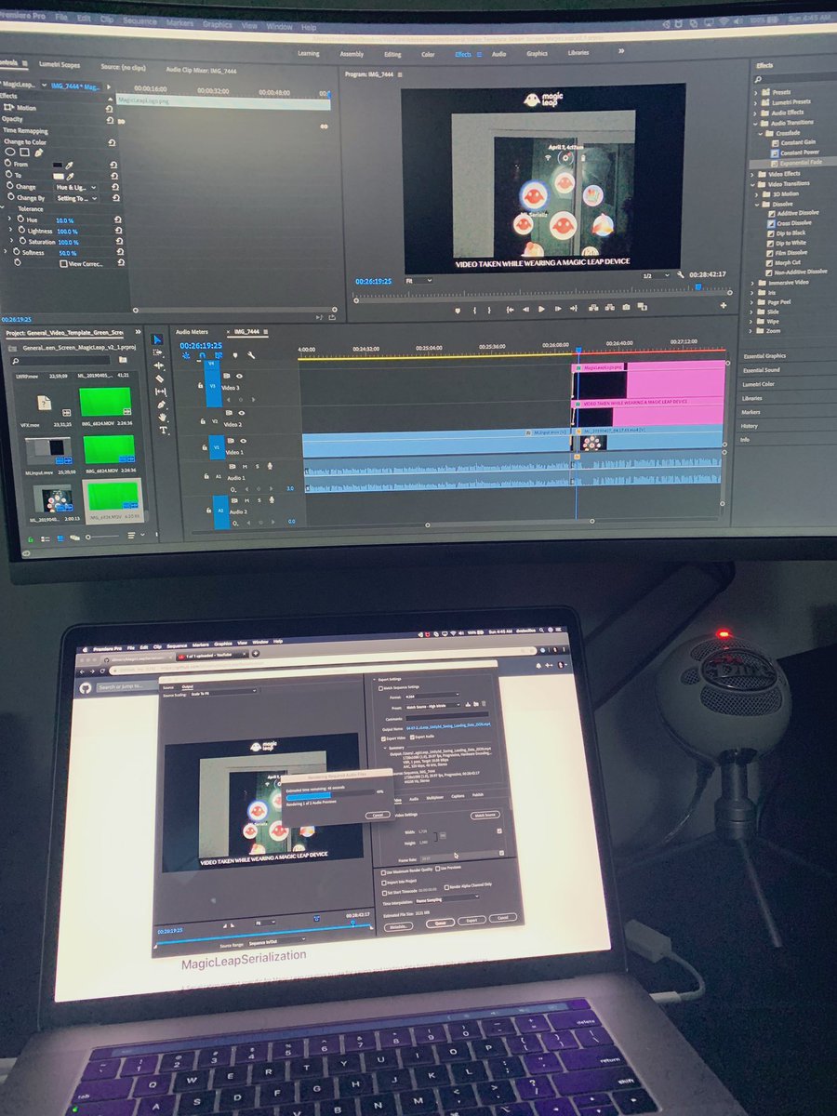
Task: Toggle Export Video checkbox on laptop
Action: pos(384,738)
